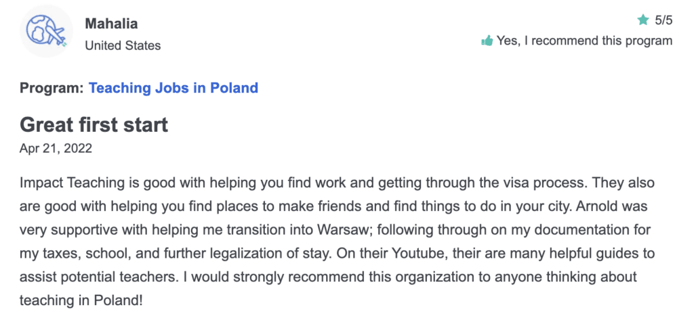Click the reviewer name Mahalia
This screenshot has width=694, height=326.
[x=111, y=24]
